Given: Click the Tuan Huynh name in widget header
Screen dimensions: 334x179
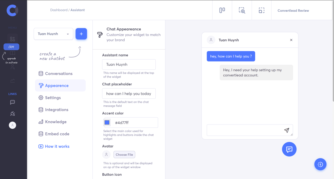Looking at the screenshot, I should (x=229, y=40).
